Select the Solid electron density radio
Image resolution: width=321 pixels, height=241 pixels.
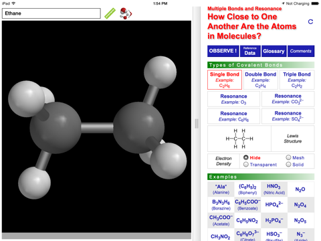click(x=288, y=165)
